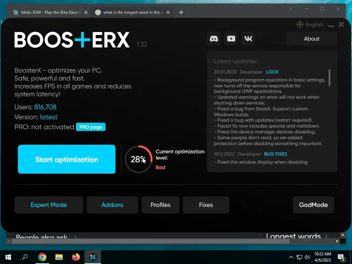
Task: Open Chrome from the taskbar
Action: pyautogui.click(x=42, y=257)
